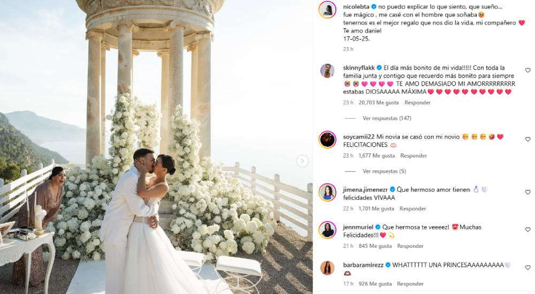Open barbaramirezz profile avatar
The width and height of the screenshot is (535, 294).
(327, 268)
